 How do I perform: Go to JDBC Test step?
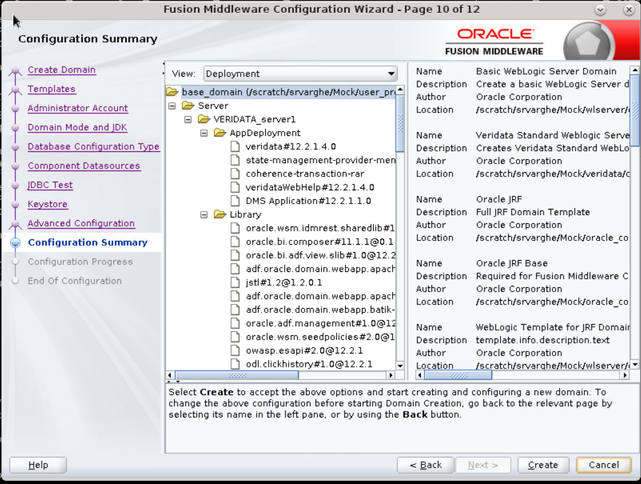(x=50, y=185)
